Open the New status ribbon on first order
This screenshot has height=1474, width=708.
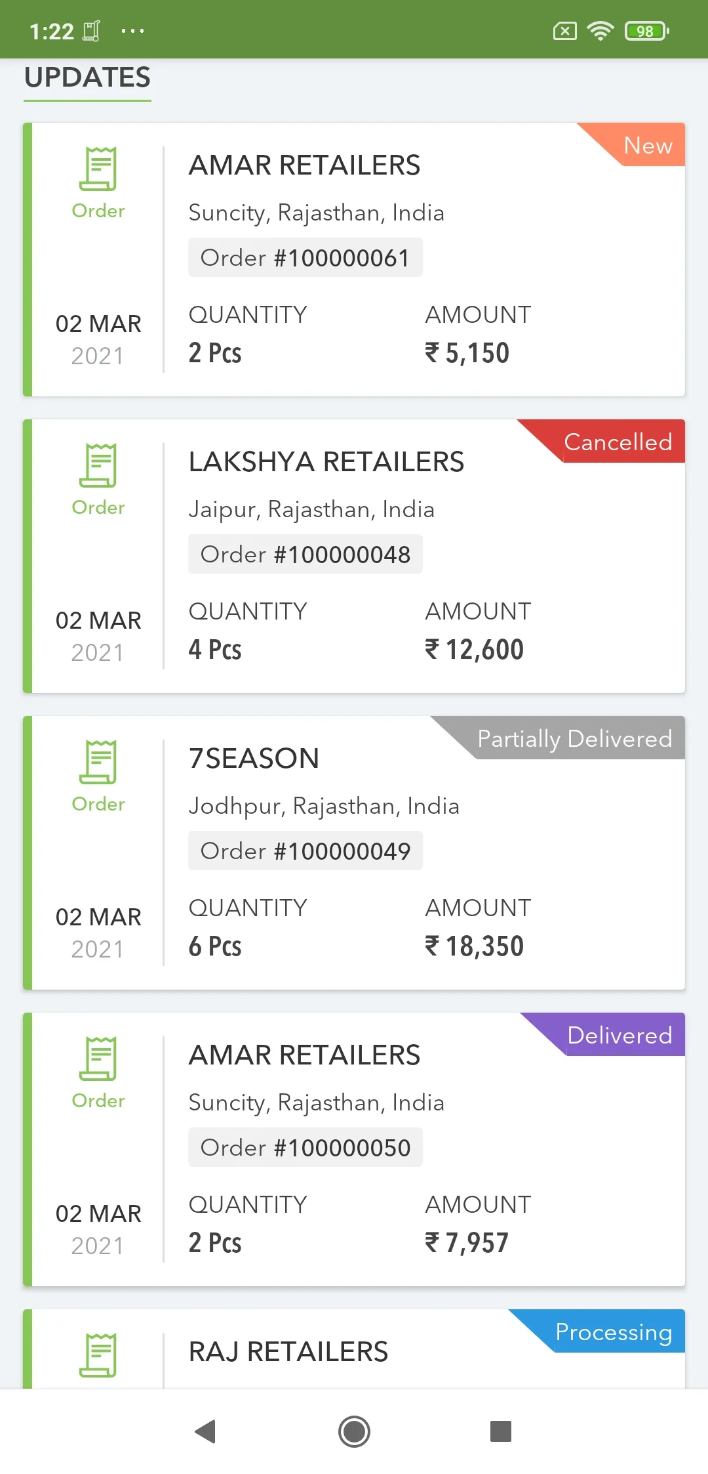[x=648, y=145]
